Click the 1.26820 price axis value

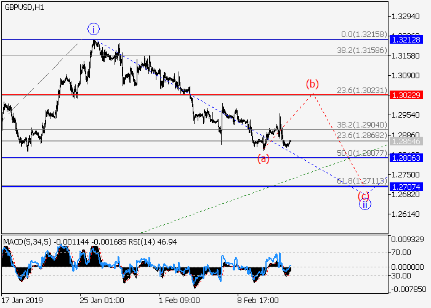pos(405,195)
